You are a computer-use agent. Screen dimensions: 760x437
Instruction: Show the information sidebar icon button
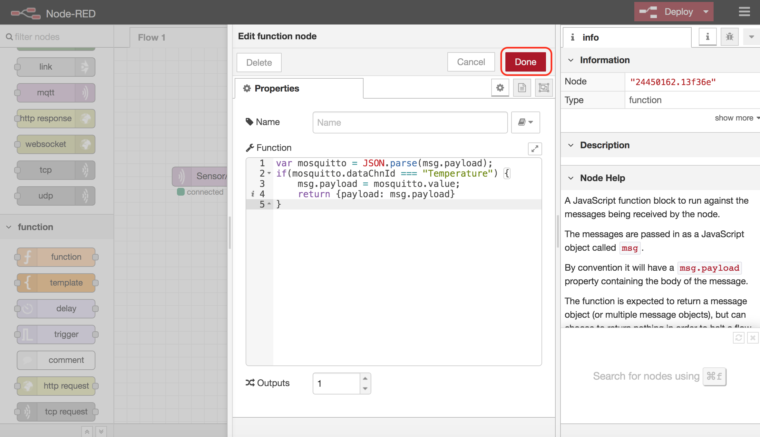[x=707, y=37]
